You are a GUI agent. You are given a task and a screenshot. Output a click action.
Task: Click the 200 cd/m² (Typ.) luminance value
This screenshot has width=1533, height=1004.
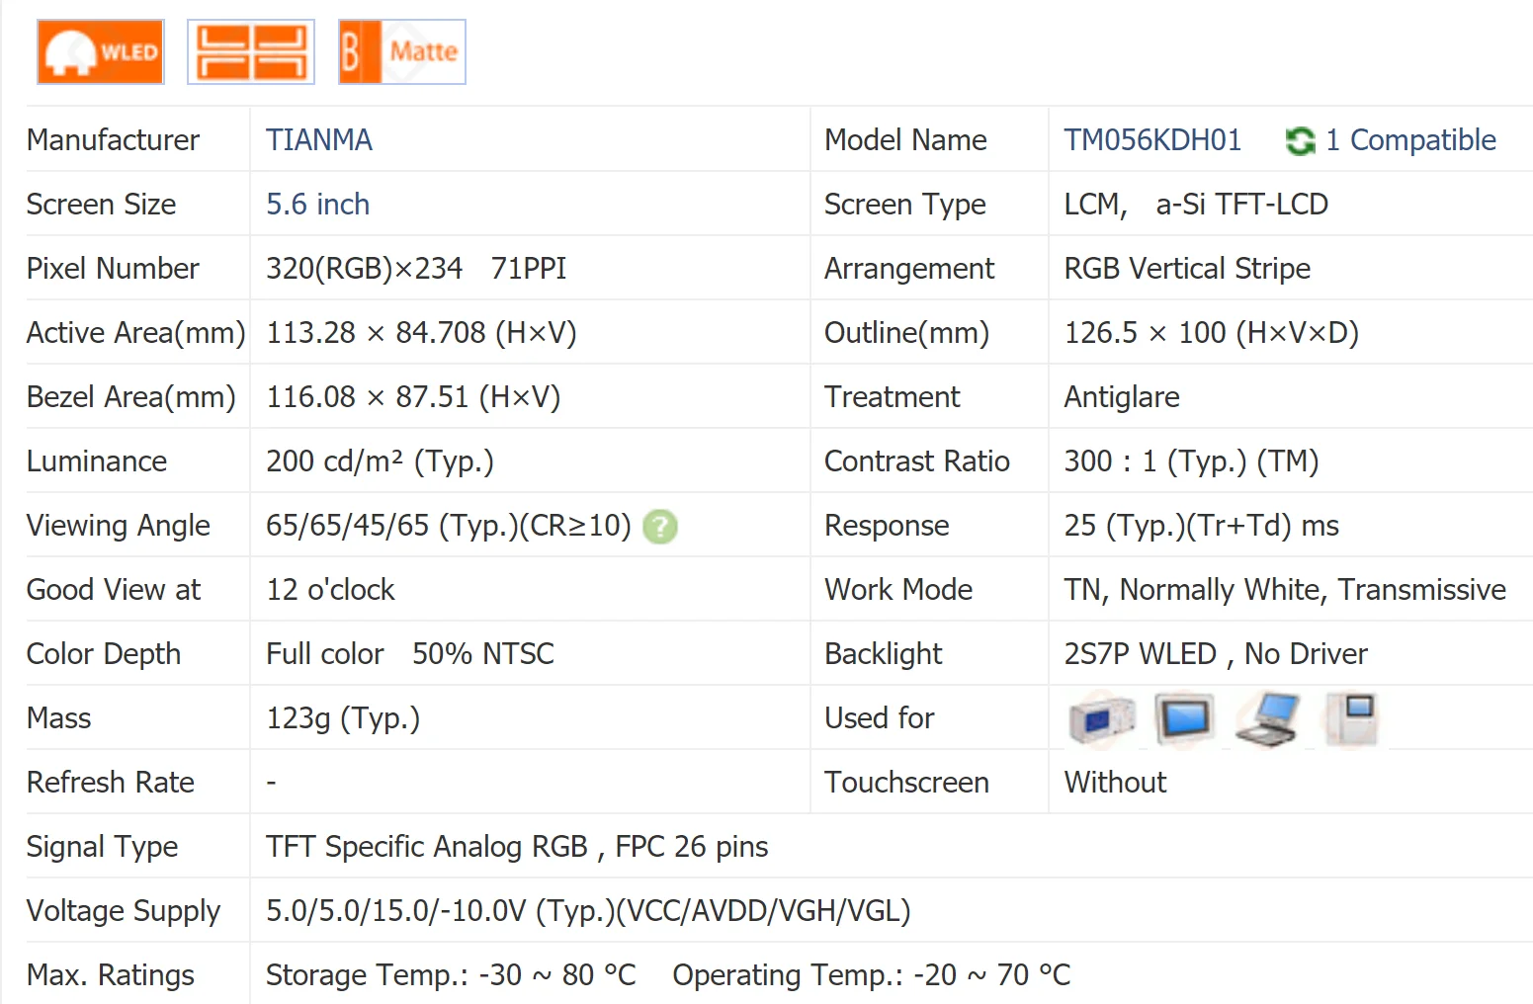pyautogui.click(x=380, y=461)
